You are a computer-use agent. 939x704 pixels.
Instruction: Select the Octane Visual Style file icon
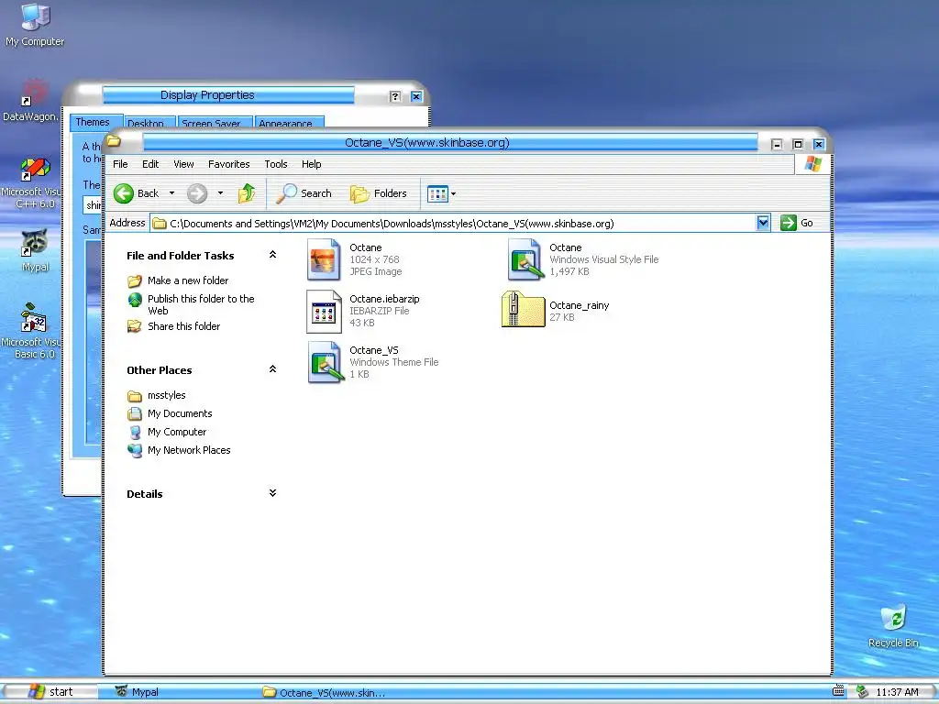click(525, 259)
